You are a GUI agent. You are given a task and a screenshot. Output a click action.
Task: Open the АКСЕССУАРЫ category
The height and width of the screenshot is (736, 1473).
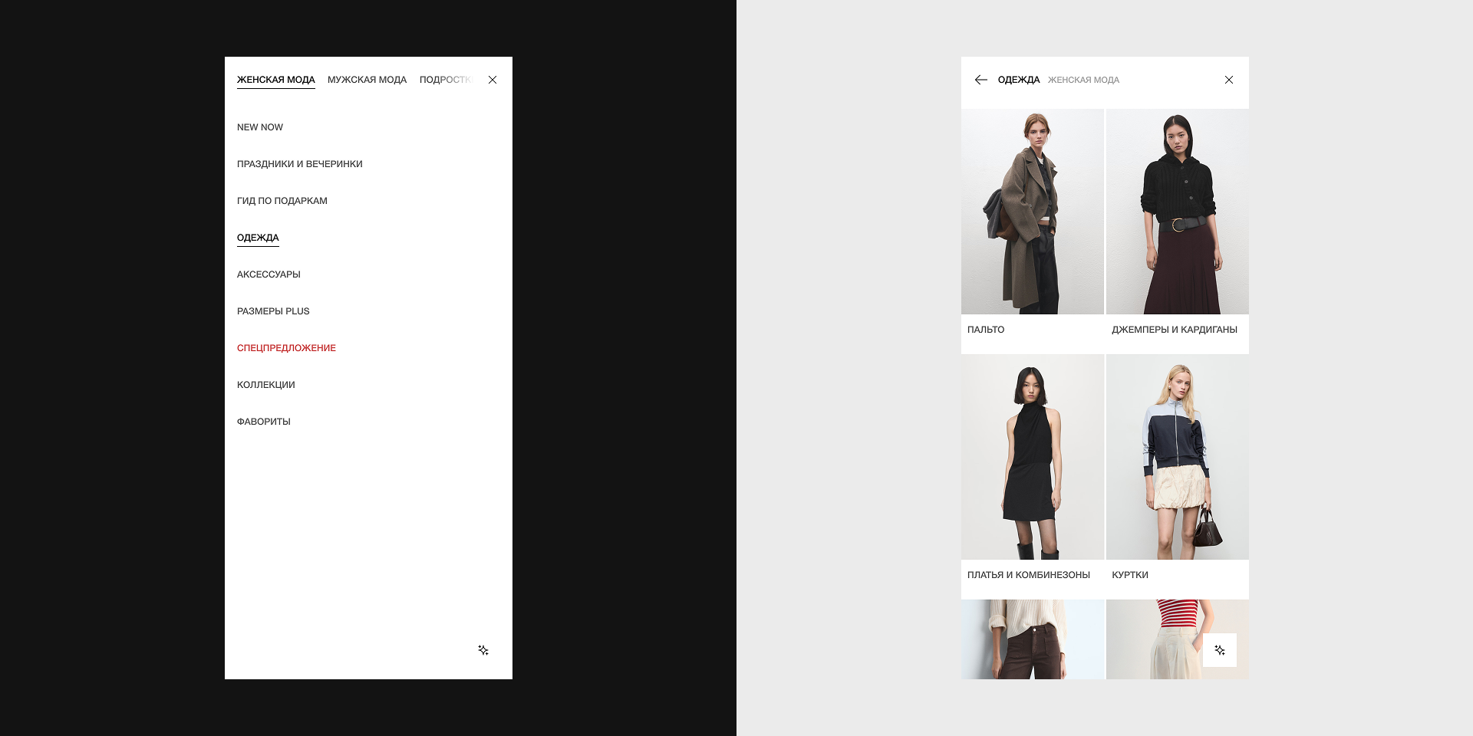point(269,274)
